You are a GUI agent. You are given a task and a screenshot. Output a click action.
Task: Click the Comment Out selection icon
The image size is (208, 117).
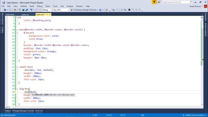click(121, 10)
